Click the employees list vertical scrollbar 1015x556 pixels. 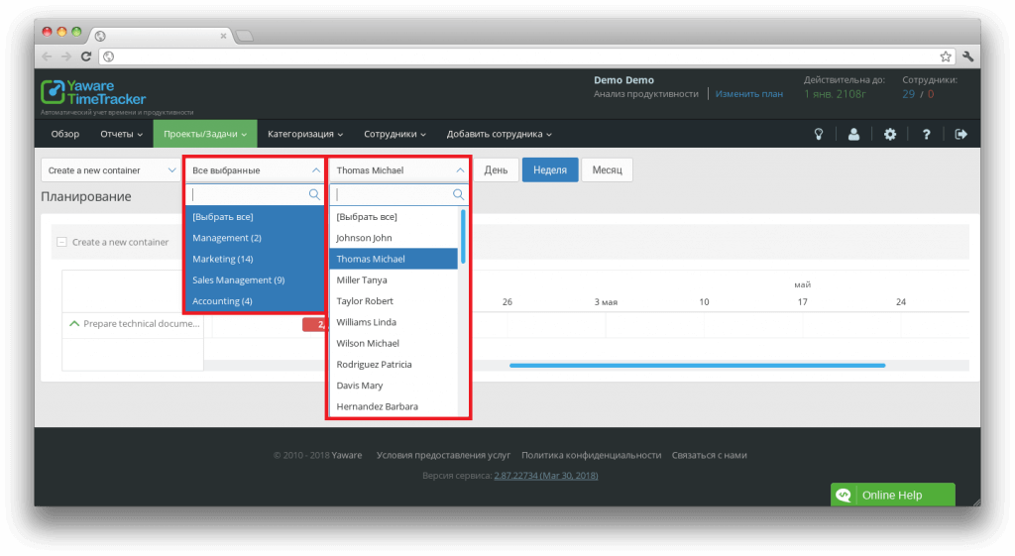[x=463, y=236]
